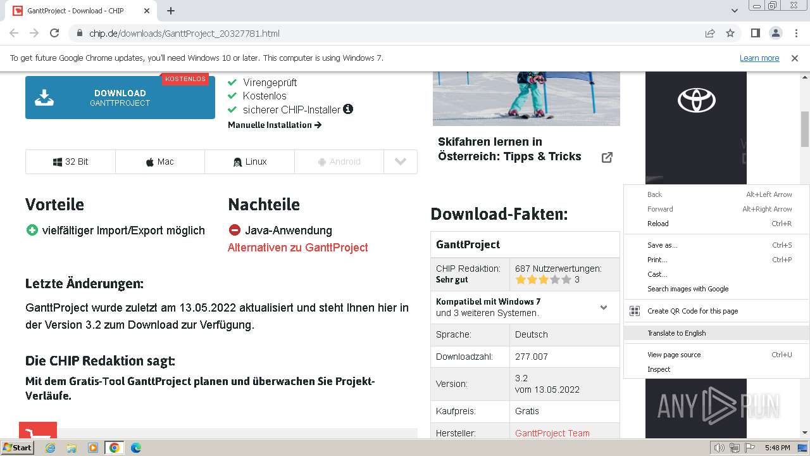Screen dimensions: 810x456
Task: Expand more platform options chevron
Action: pyautogui.click(x=401, y=161)
